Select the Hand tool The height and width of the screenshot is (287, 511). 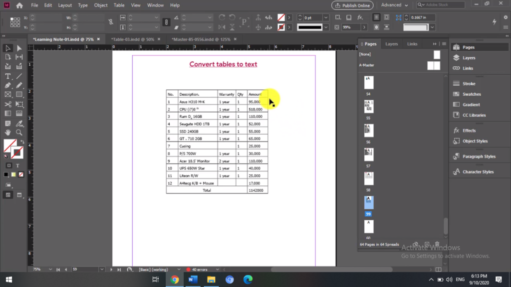pyautogui.click(x=8, y=133)
